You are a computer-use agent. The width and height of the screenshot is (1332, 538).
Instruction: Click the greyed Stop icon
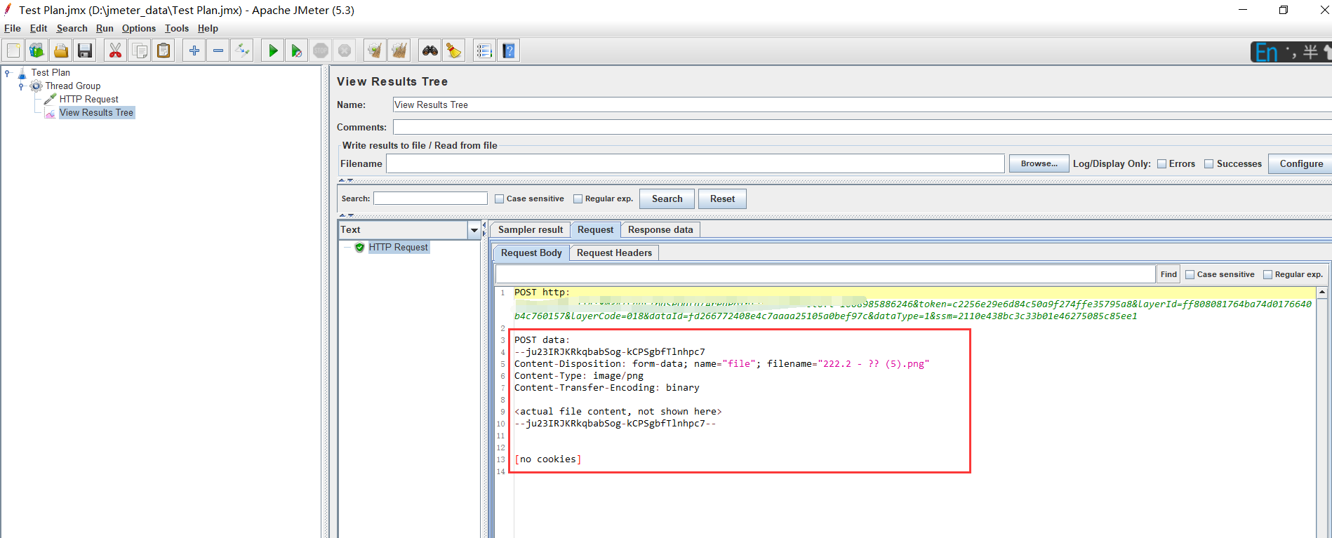pos(321,51)
